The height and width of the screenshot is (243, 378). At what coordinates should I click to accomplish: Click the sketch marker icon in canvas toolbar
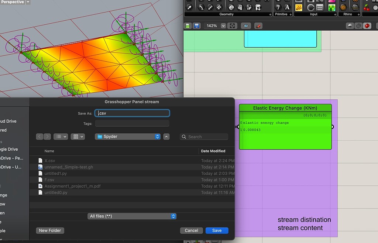tap(258, 26)
